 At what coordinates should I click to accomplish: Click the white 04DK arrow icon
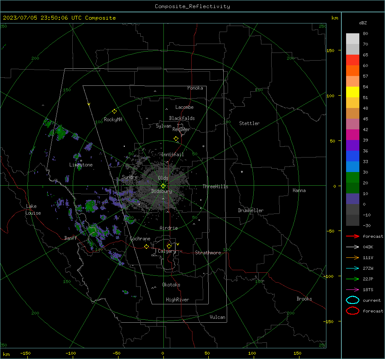point(352,247)
